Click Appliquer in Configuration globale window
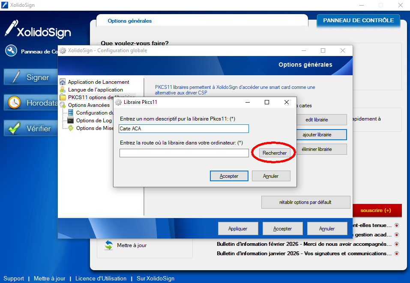The height and width of the screenshot is (283, 410). [238, 229]
